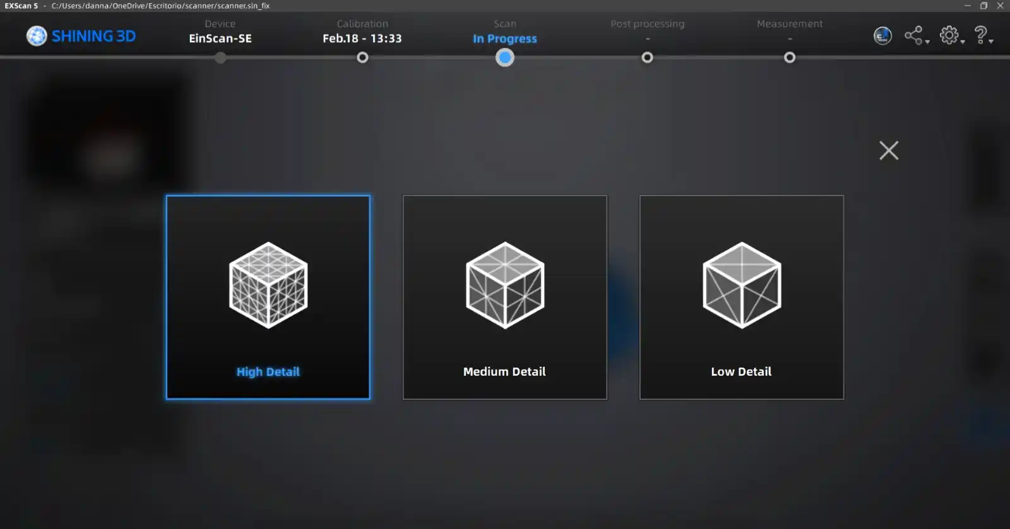The height and width of the screenshot is (529, 1010).
Task: Click the Feb.18 - 13:33 calibration date
Action: click(x=362, y=38)
